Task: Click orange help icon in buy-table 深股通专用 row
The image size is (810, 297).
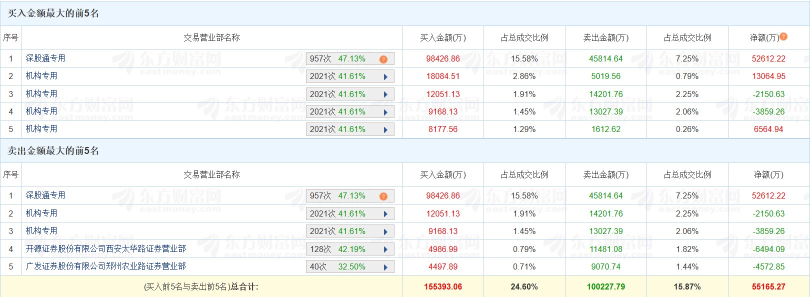Action: click(383, 59)
